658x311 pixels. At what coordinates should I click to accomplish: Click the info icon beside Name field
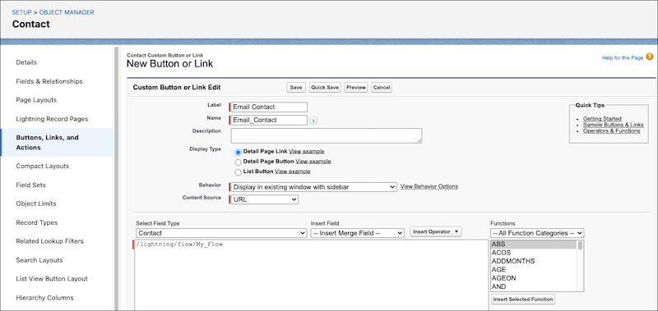pyautogui.click(x=313, y=121)
